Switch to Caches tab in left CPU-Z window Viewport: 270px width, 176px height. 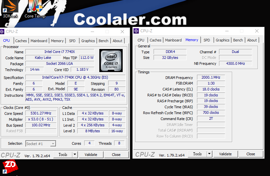21,41
